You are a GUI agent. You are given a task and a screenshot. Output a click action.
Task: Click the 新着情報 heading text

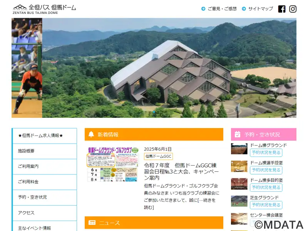(x=108, y=134)
